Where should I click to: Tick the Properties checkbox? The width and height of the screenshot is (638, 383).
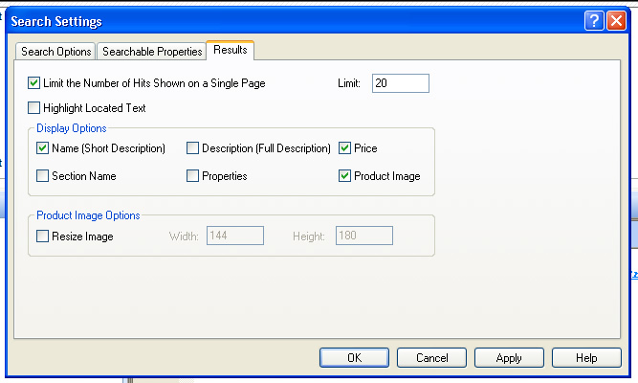(193, 176)
